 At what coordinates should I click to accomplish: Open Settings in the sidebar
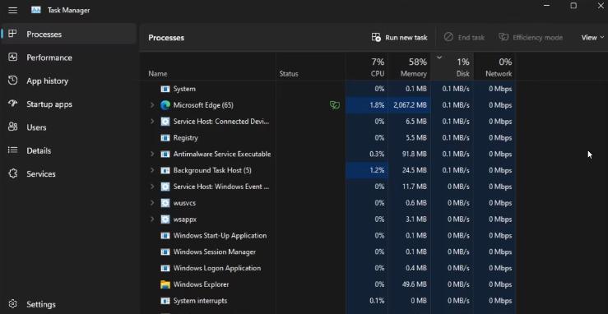click(68, 304)
